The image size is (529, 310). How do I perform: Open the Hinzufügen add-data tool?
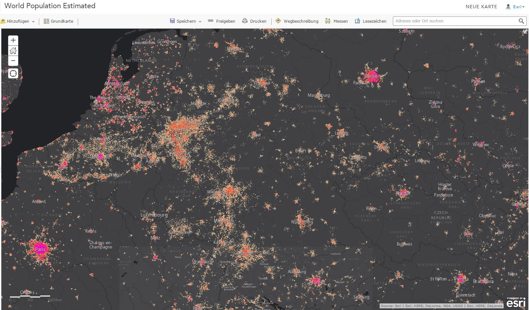(x=15, y=21)
